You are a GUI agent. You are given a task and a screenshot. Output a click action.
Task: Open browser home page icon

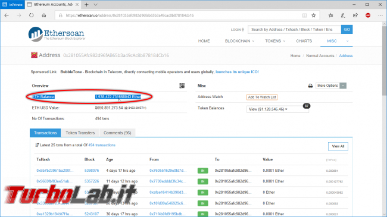pos(44,15)
